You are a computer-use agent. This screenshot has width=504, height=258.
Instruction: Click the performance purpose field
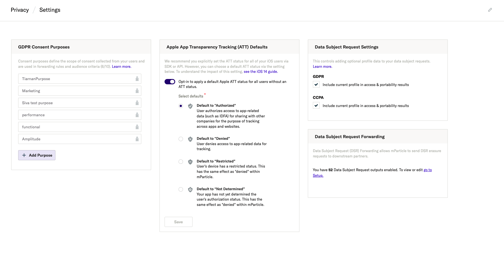coord(80,115)
